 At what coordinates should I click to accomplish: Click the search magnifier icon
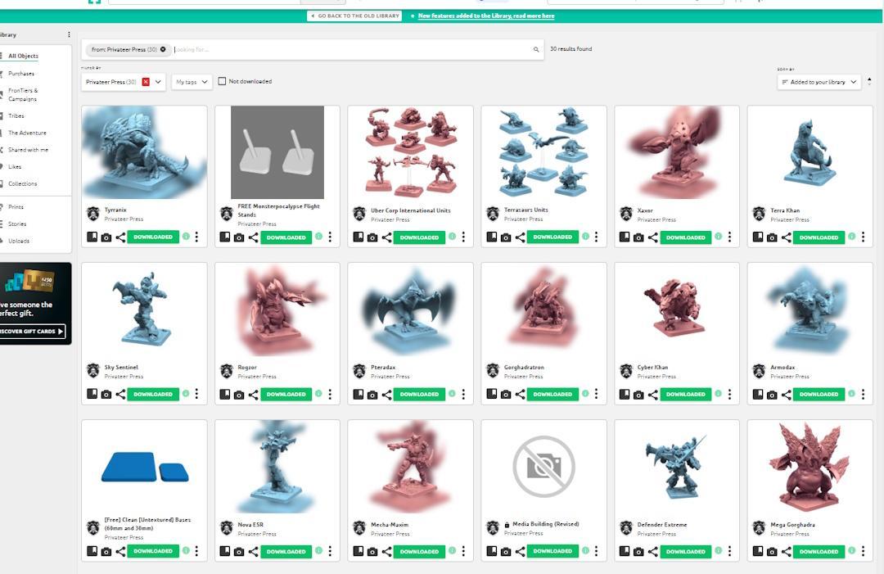[536, 50]
